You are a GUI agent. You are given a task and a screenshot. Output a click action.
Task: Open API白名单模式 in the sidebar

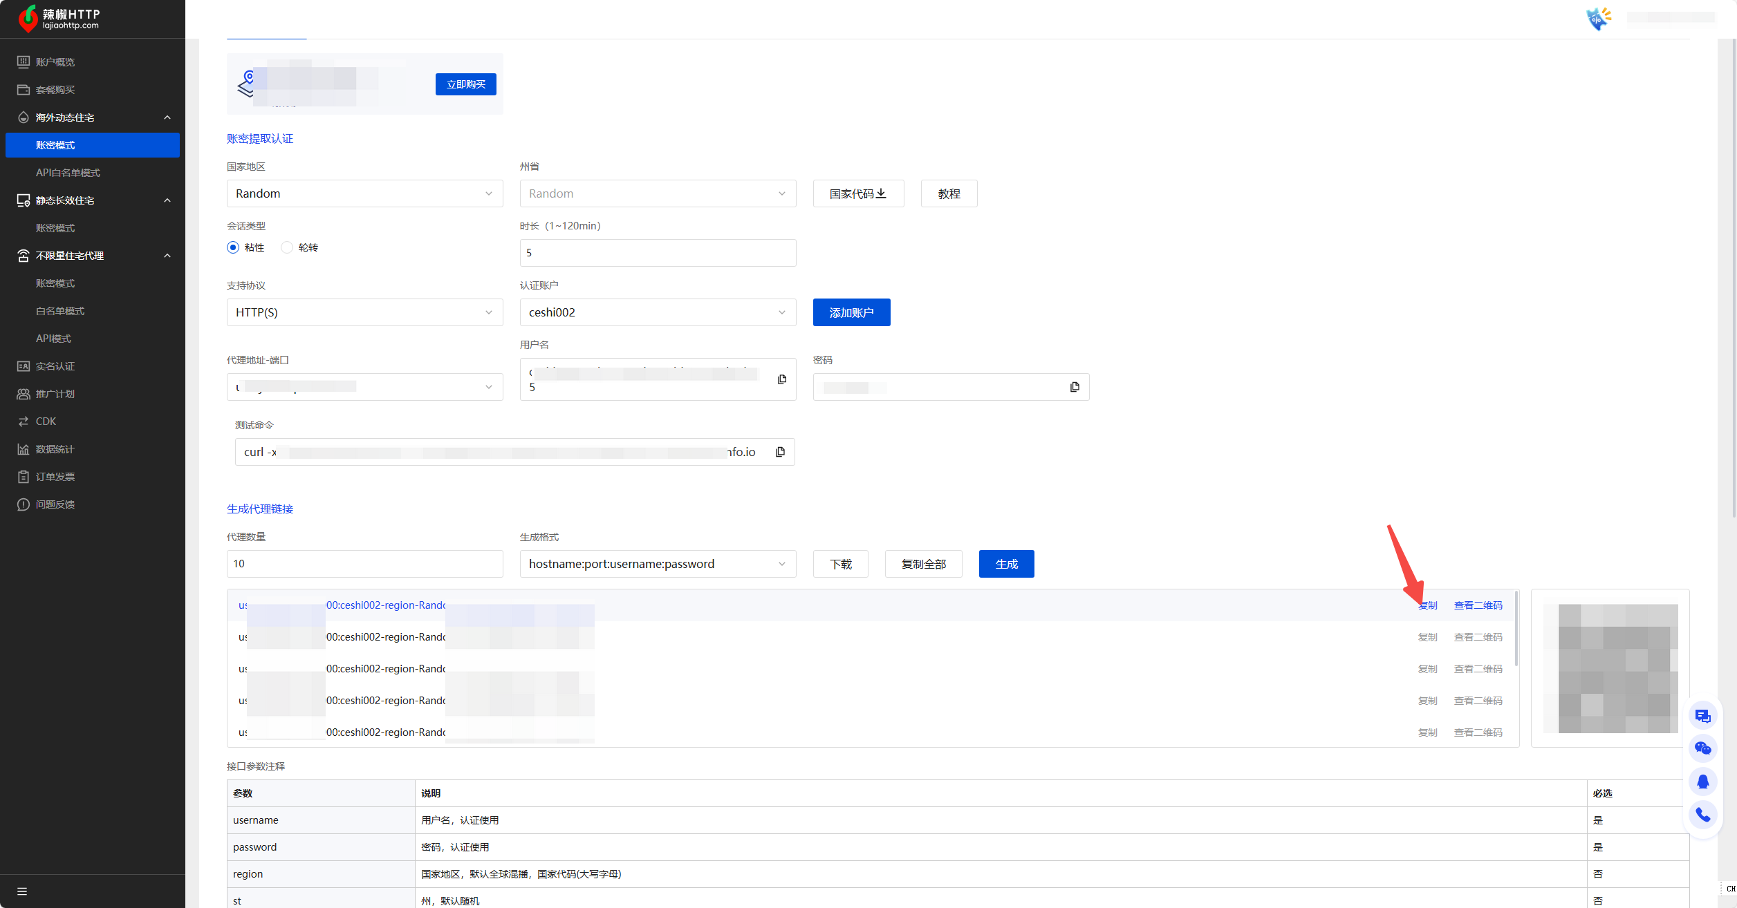[68, 173]
